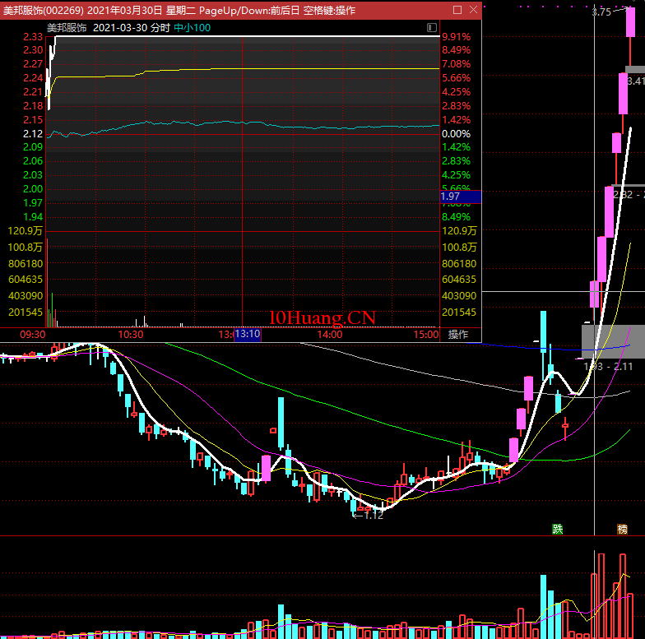
Task: Click the small square icon in intraday chart header
Action: click(433, 28)
